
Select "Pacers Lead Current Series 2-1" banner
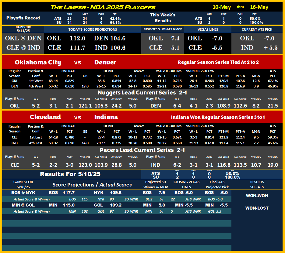coord(142,150)
